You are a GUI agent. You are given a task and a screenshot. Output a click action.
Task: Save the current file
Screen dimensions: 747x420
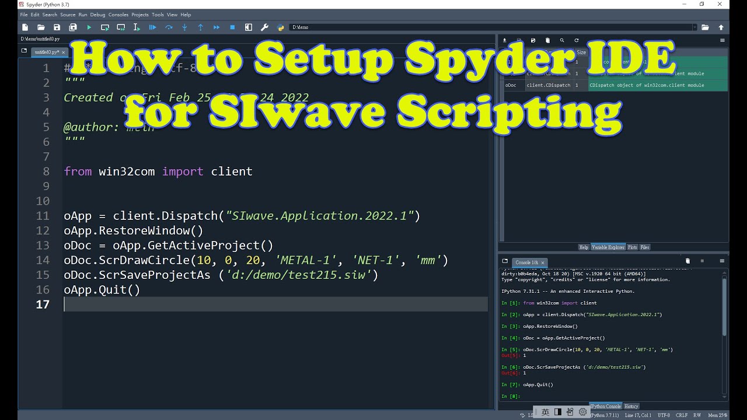[57, 27]
